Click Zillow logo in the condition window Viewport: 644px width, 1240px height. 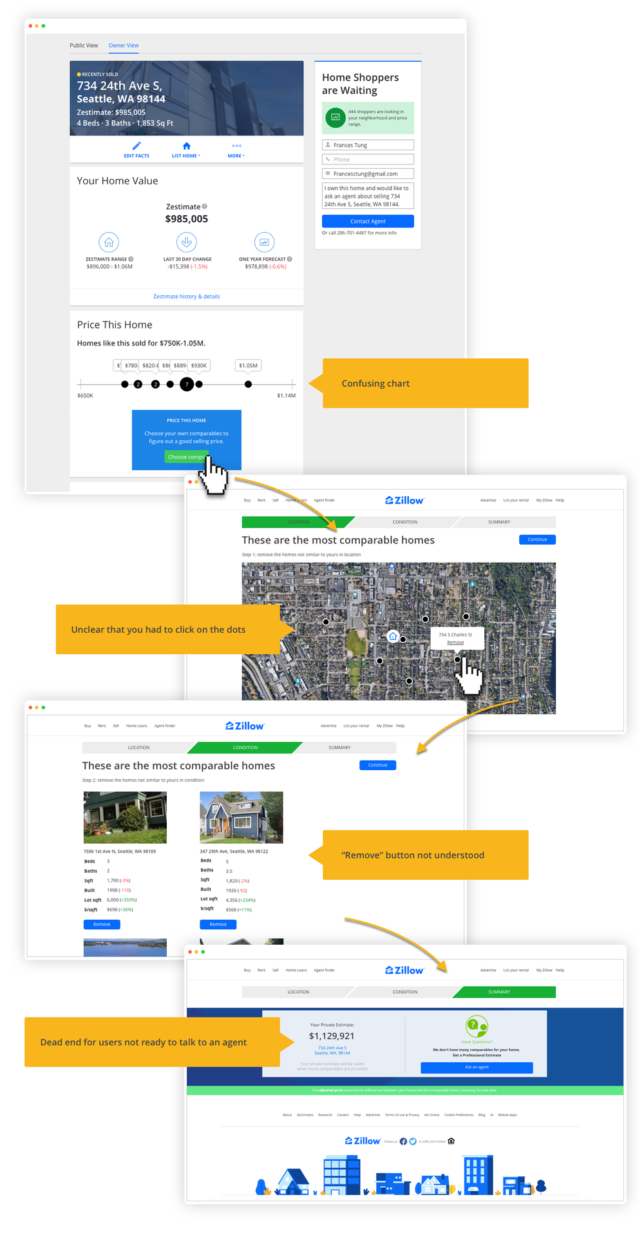pyautogui.click(x=245, y=726)
